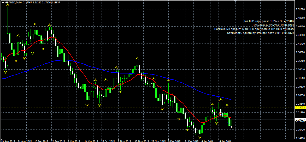Click the chart shift marker triangle on top edge
This screenshot has width=306, height=142.
pos(236,1)
